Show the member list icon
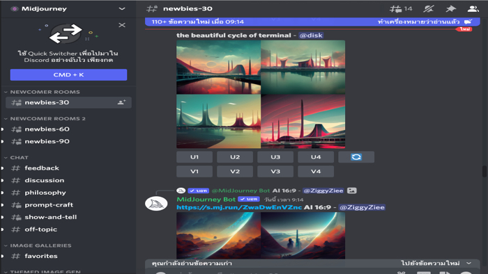This screenshot has width=488, height=274. click(473, 9)
